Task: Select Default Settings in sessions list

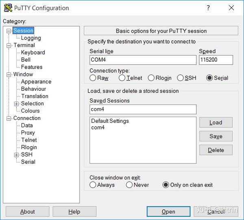Action: tap(110, 121)
